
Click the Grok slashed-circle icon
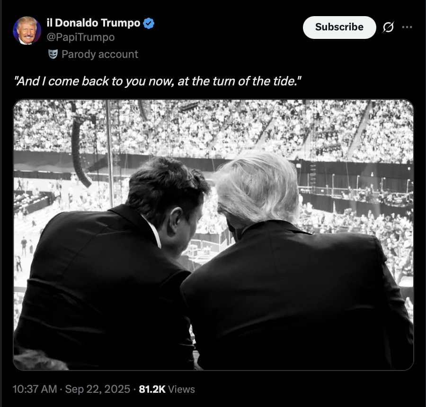(388, 27)
